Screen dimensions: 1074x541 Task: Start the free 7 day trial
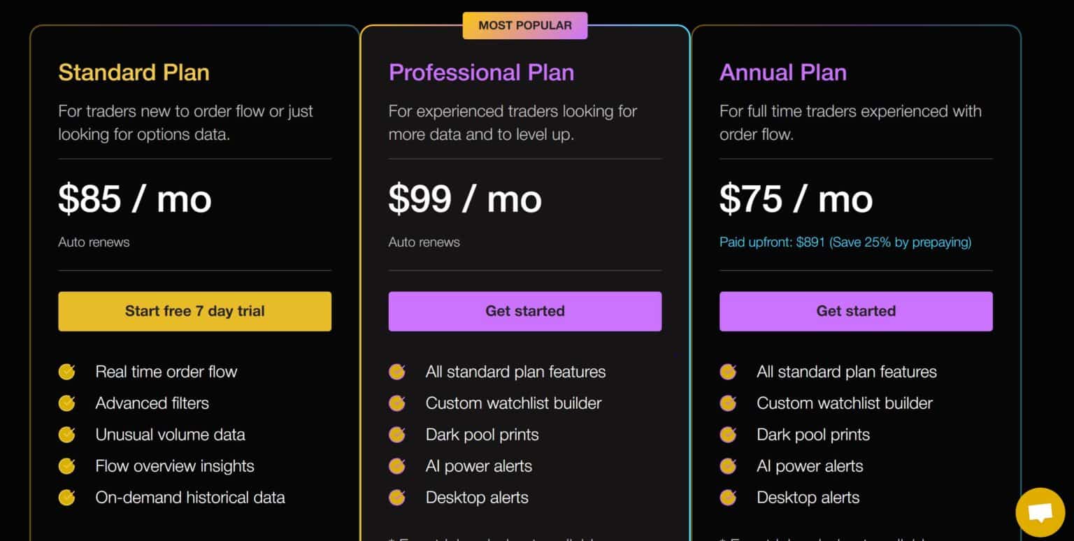point(194,311)
